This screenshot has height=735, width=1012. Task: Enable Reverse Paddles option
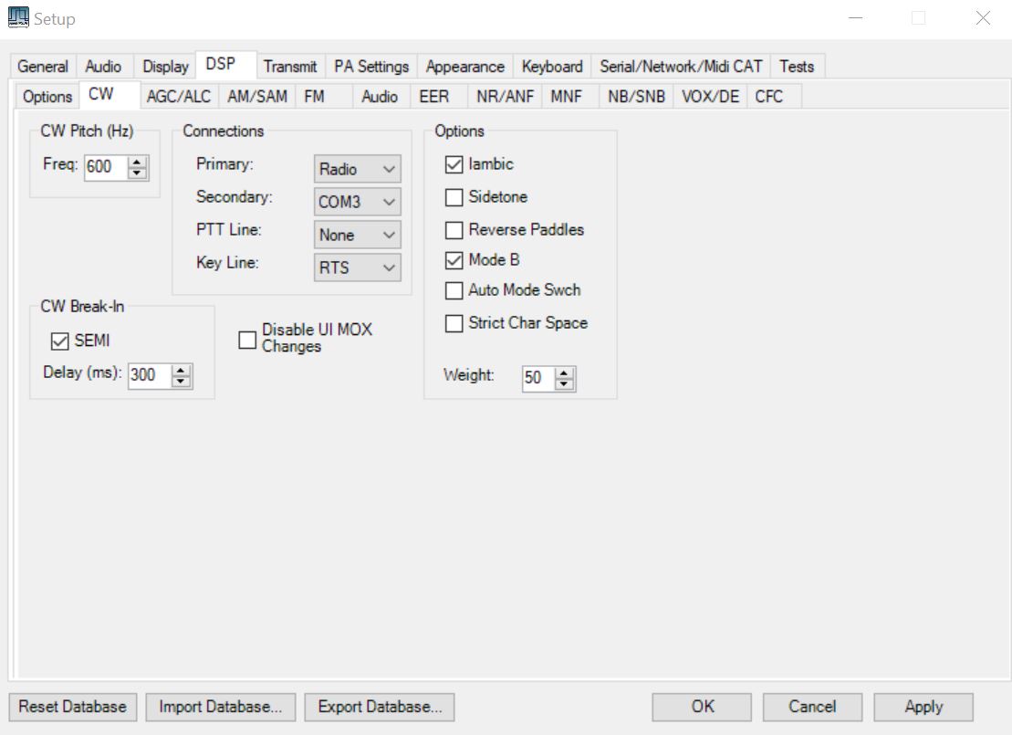tap(454, 230)
